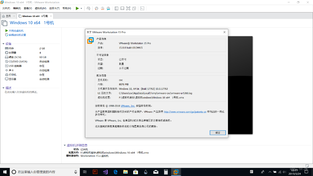This screenshot has height=176, width=313.
Task: Open the 文件(F) menu
Action: tap(6, 8)
